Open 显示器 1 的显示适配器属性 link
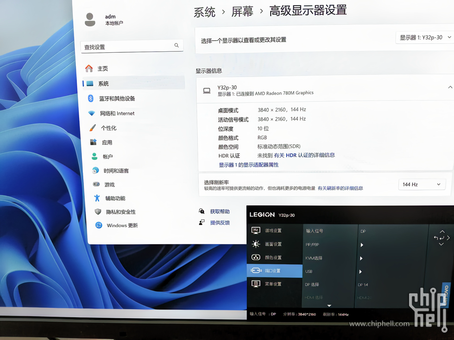The height and width of the screenshot is (340, 454). tap(249, 165)
